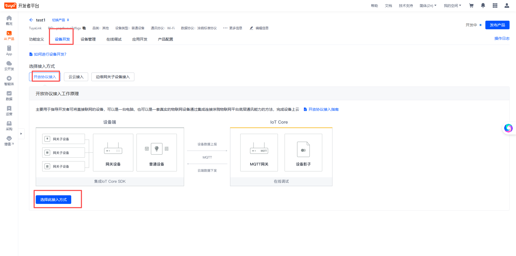516x256 pixels.
Task: Open the 云开发 cloud sidebar icon
Action: point(9,66)
